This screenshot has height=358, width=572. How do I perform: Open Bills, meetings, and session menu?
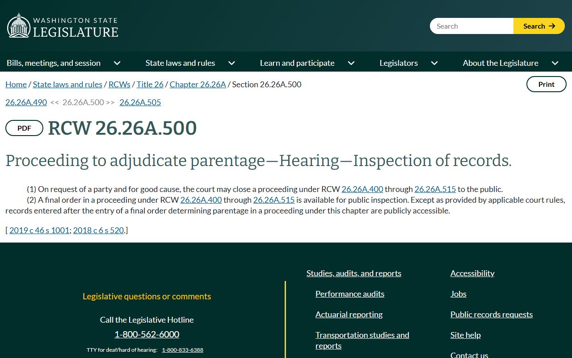point(54,63)
